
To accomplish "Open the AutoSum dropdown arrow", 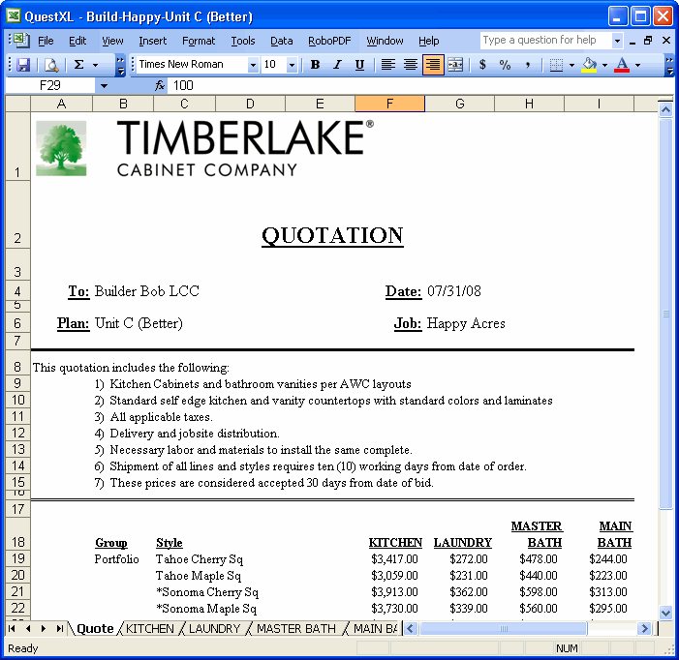I will coord(95,65).
